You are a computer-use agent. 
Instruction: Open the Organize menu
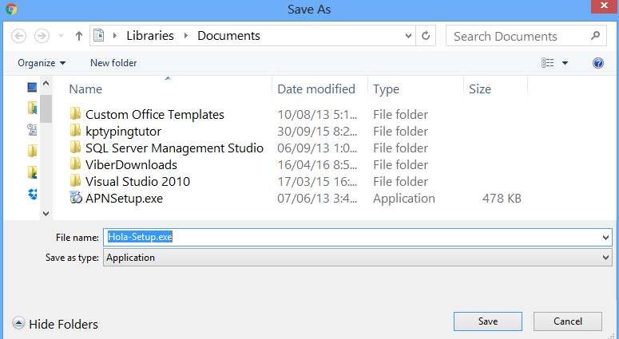coord(42,63)
